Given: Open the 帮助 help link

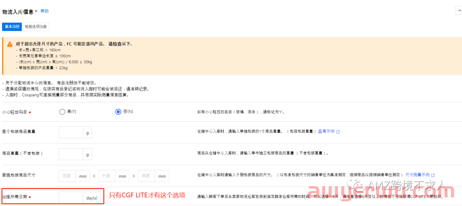Looking at the screenshot, I should click(x=44, y=11).
